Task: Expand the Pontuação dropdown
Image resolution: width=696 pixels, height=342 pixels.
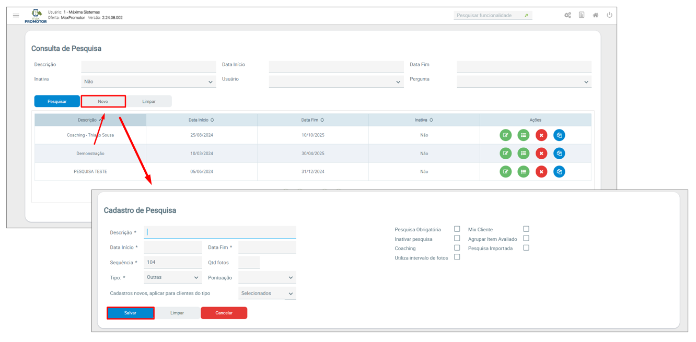Action: pyautogui.click(x=267, y=277)
